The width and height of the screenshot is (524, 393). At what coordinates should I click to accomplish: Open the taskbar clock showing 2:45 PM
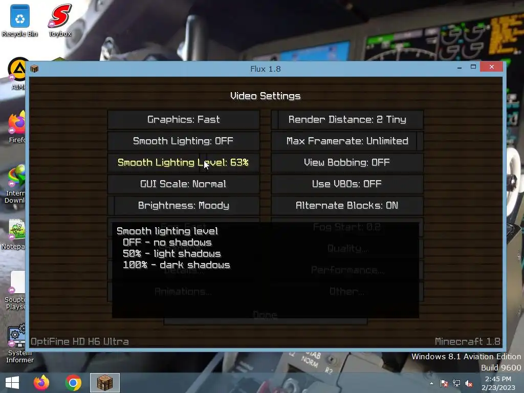(498, 383)
